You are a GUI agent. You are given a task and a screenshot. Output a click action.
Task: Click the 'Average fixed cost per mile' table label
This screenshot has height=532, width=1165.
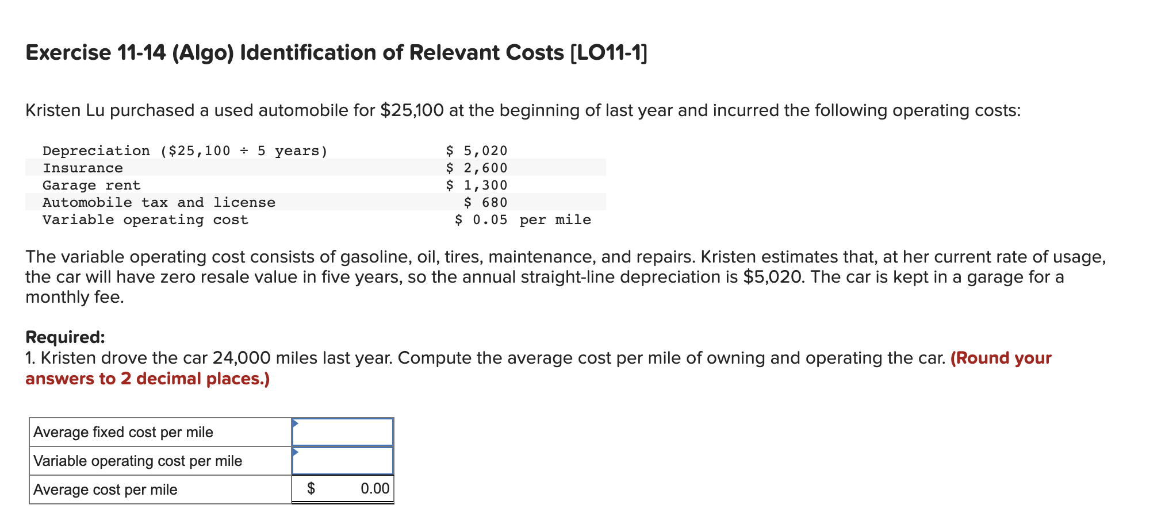pos(123,432)
